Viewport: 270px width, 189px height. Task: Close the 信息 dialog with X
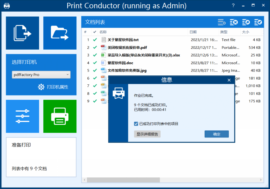point(229,80)
